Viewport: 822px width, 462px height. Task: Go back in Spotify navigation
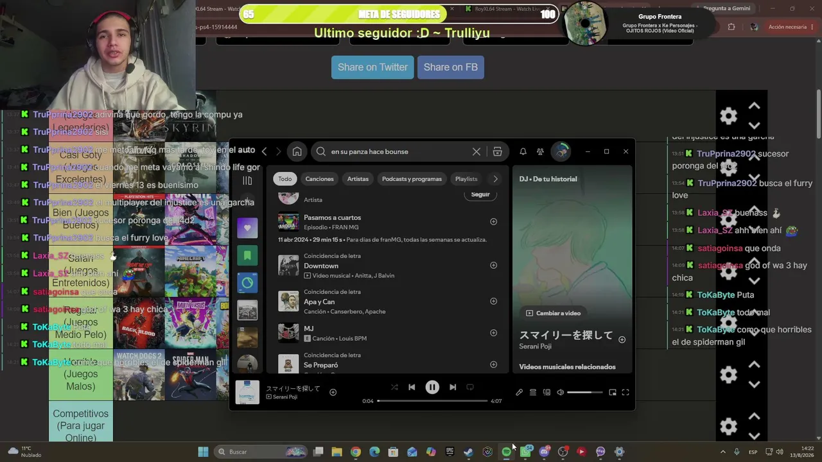[x=264, y=151]
